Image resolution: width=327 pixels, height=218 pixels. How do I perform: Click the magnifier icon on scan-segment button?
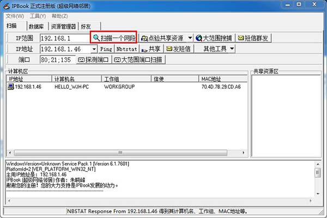(96, 38)
